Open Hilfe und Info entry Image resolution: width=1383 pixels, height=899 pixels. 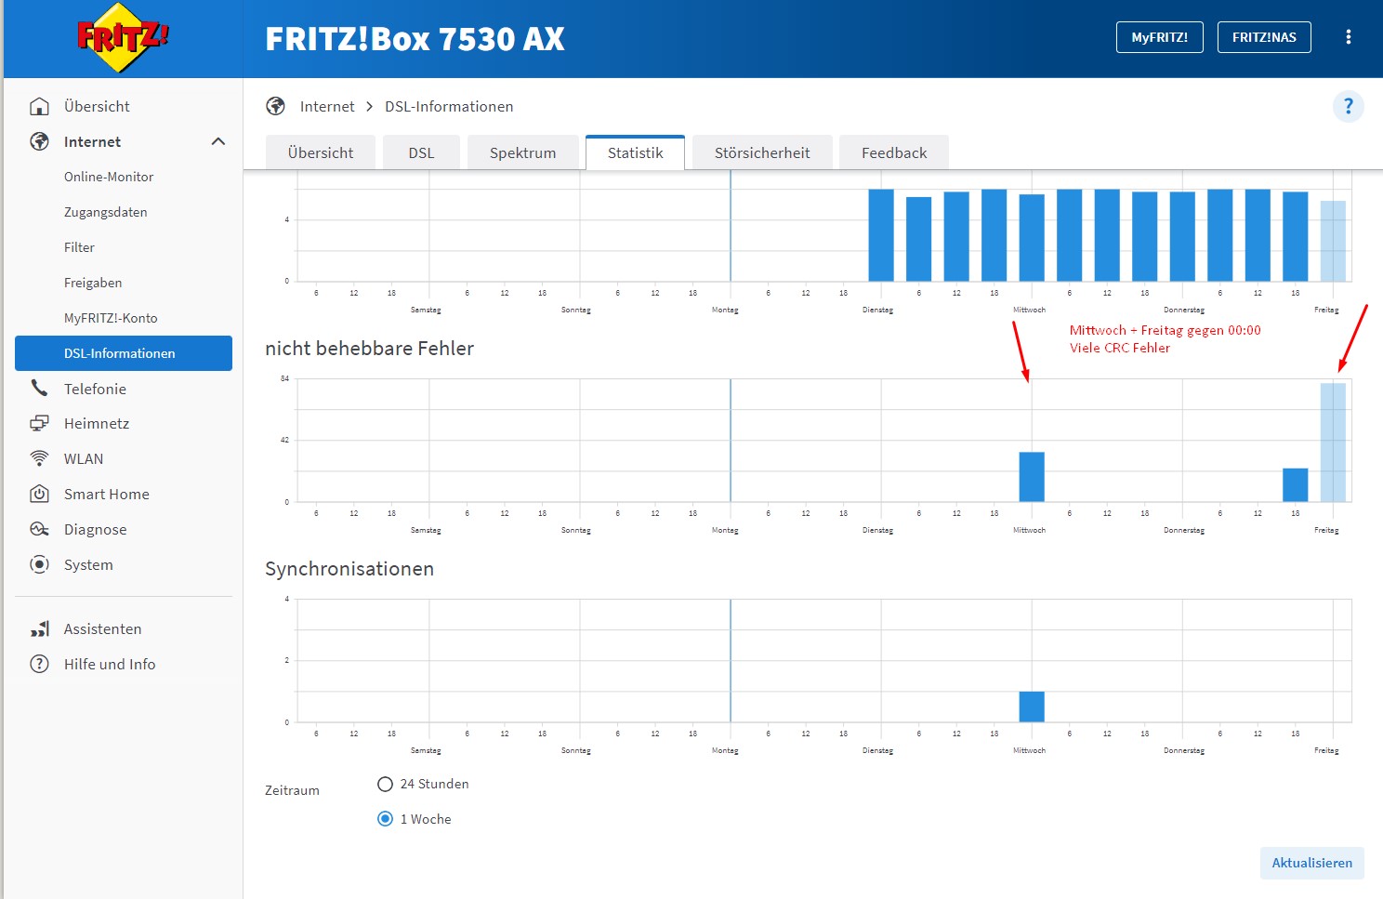[110, 664]
